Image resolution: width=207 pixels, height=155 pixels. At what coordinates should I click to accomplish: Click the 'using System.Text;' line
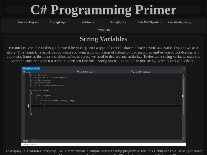pos(41,83)
